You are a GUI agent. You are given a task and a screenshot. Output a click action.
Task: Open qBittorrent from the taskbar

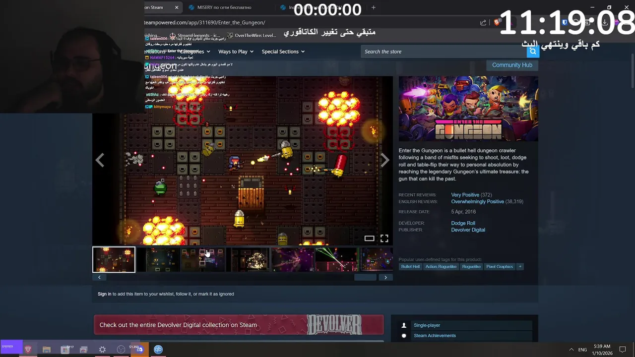(158, 350)
